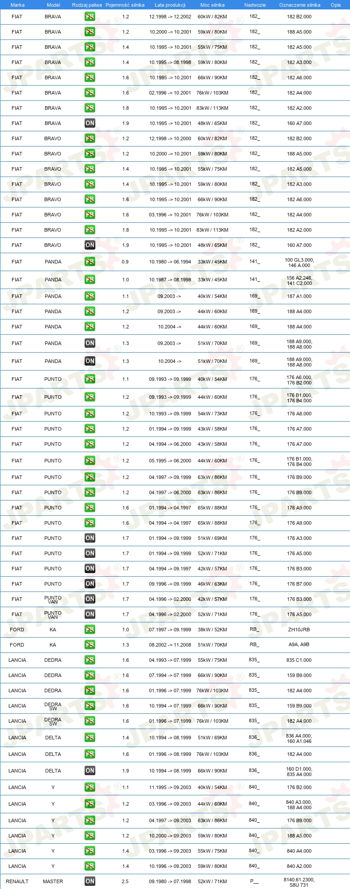Click engine capacity '0.9' cell
The image size is (350, 889).
pos(125,262)
